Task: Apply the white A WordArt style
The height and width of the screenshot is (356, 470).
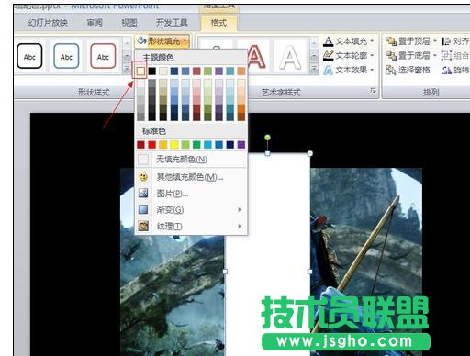Action: (290, 57)
